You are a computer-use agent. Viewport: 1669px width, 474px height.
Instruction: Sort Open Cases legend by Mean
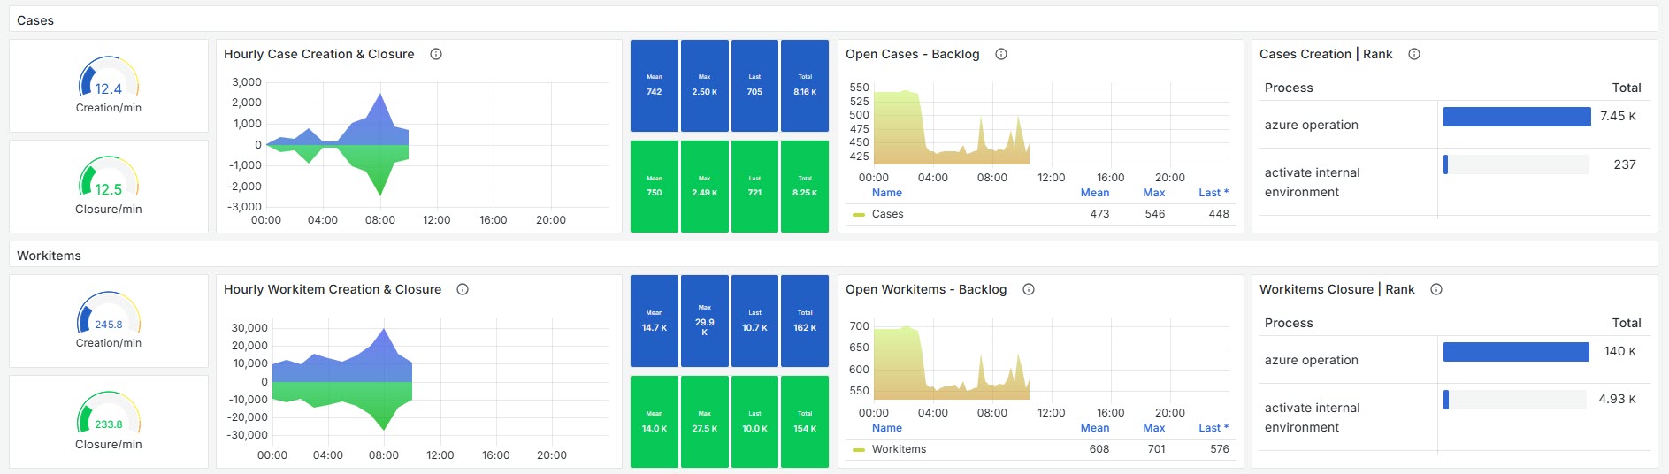tap(1094, 193)
